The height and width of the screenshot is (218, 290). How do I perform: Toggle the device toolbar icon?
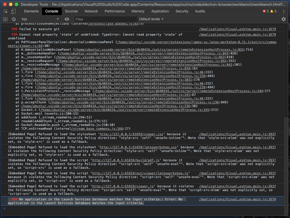click(13, 12)
